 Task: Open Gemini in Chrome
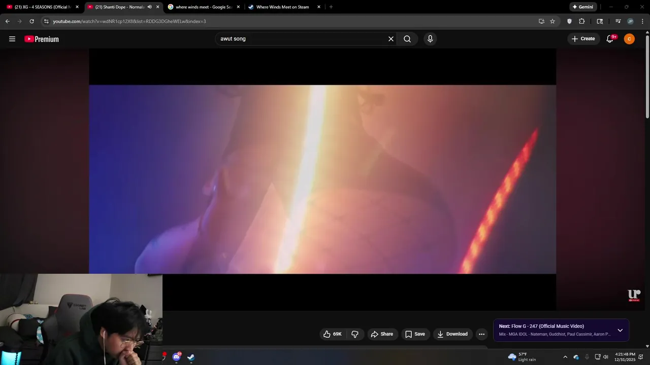point(582,7)
